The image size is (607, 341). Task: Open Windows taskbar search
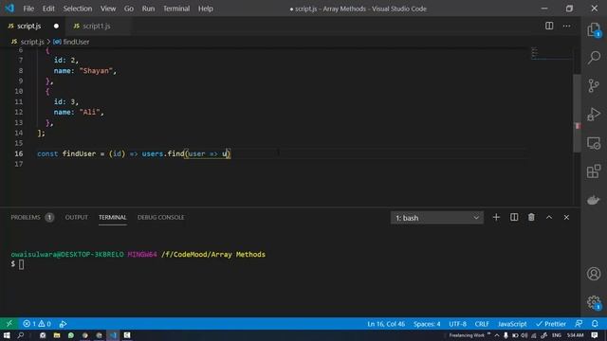coord(21,335)
